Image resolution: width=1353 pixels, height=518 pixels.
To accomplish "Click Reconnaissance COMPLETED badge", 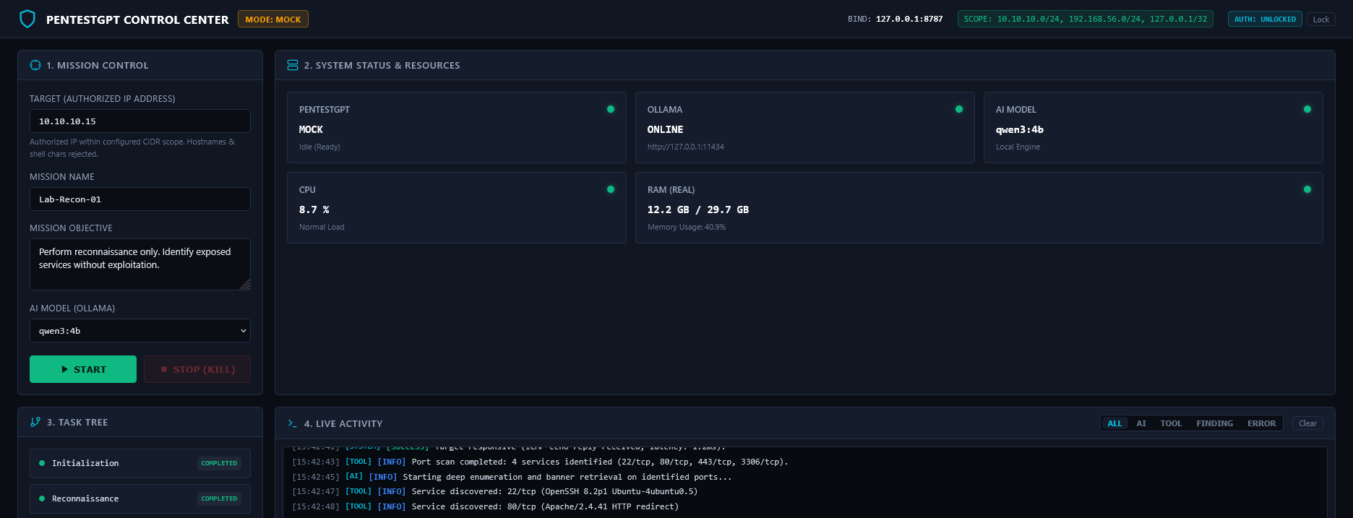I will click(219, 498).
